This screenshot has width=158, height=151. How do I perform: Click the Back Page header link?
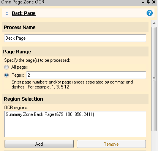point(24,13)
